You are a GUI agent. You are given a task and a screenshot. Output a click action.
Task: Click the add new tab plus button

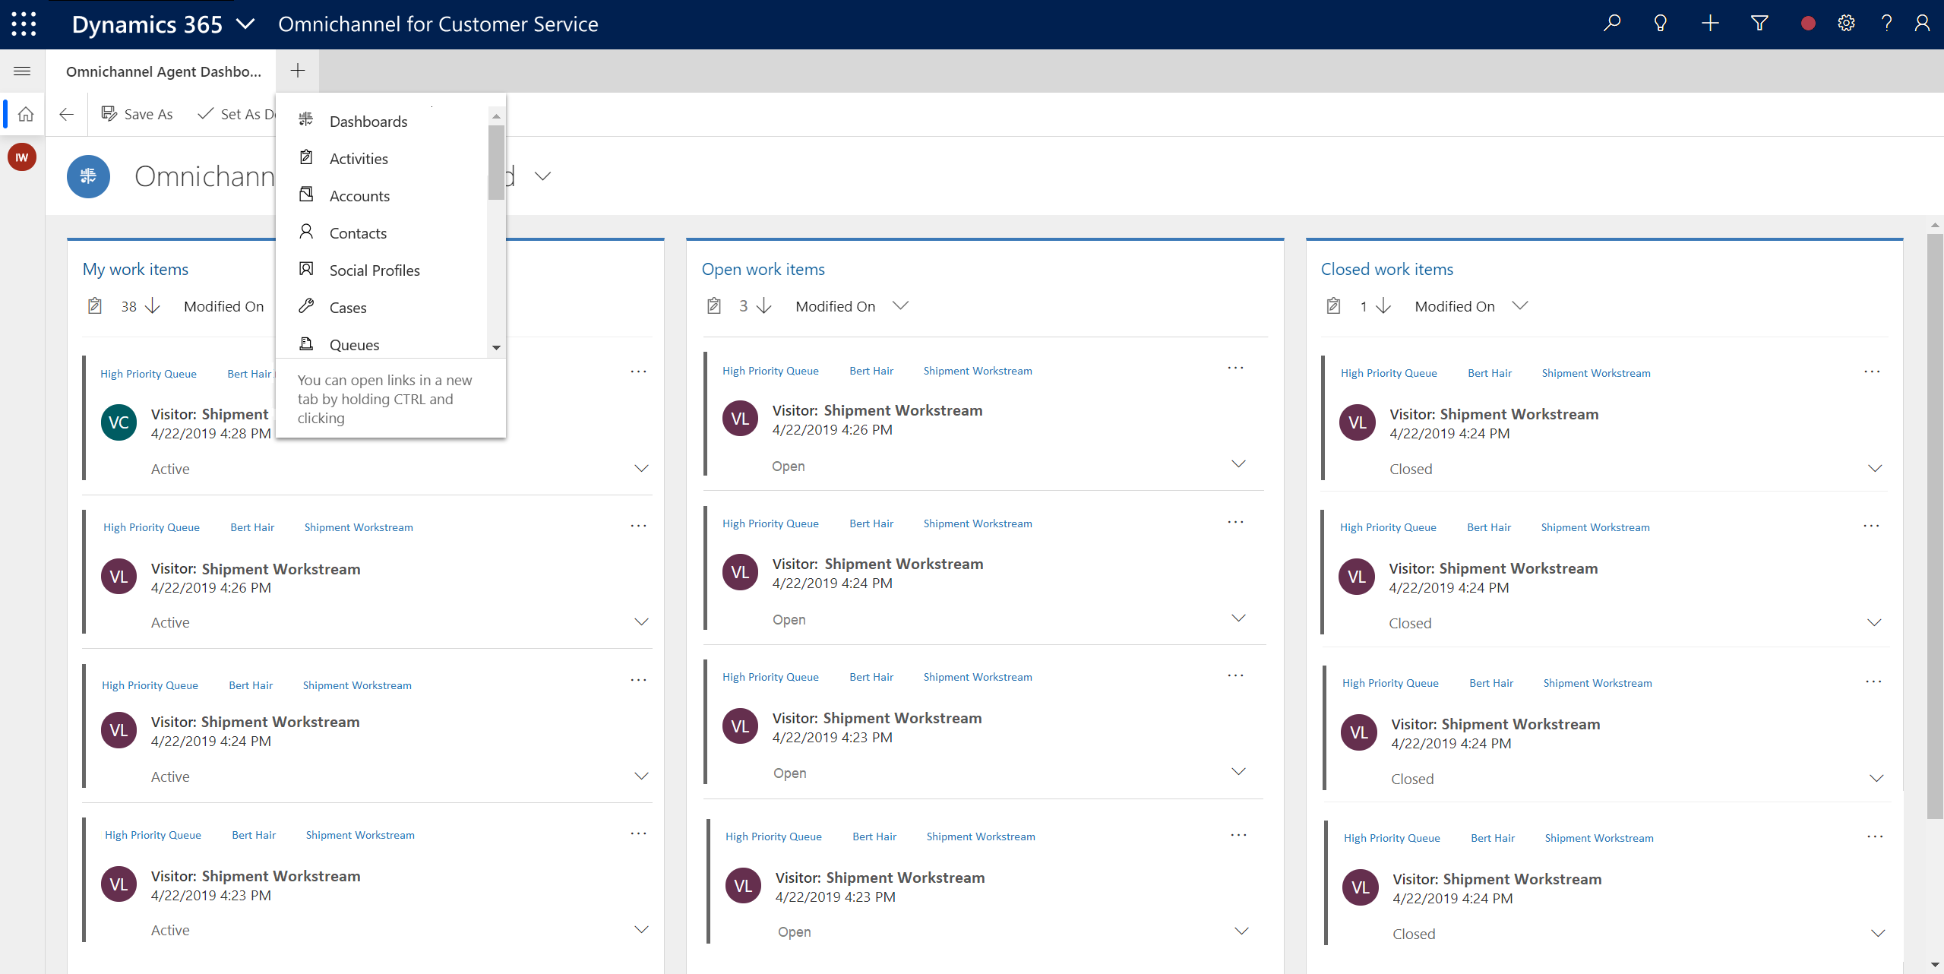coord(297,71)
